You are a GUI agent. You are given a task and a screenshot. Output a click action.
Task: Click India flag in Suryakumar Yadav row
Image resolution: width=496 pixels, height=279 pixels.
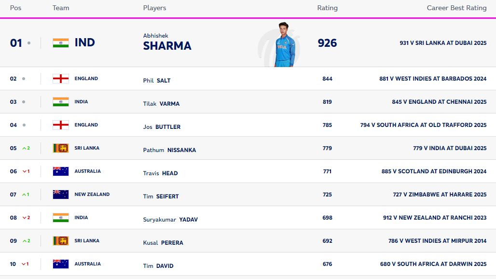[61, 218]
